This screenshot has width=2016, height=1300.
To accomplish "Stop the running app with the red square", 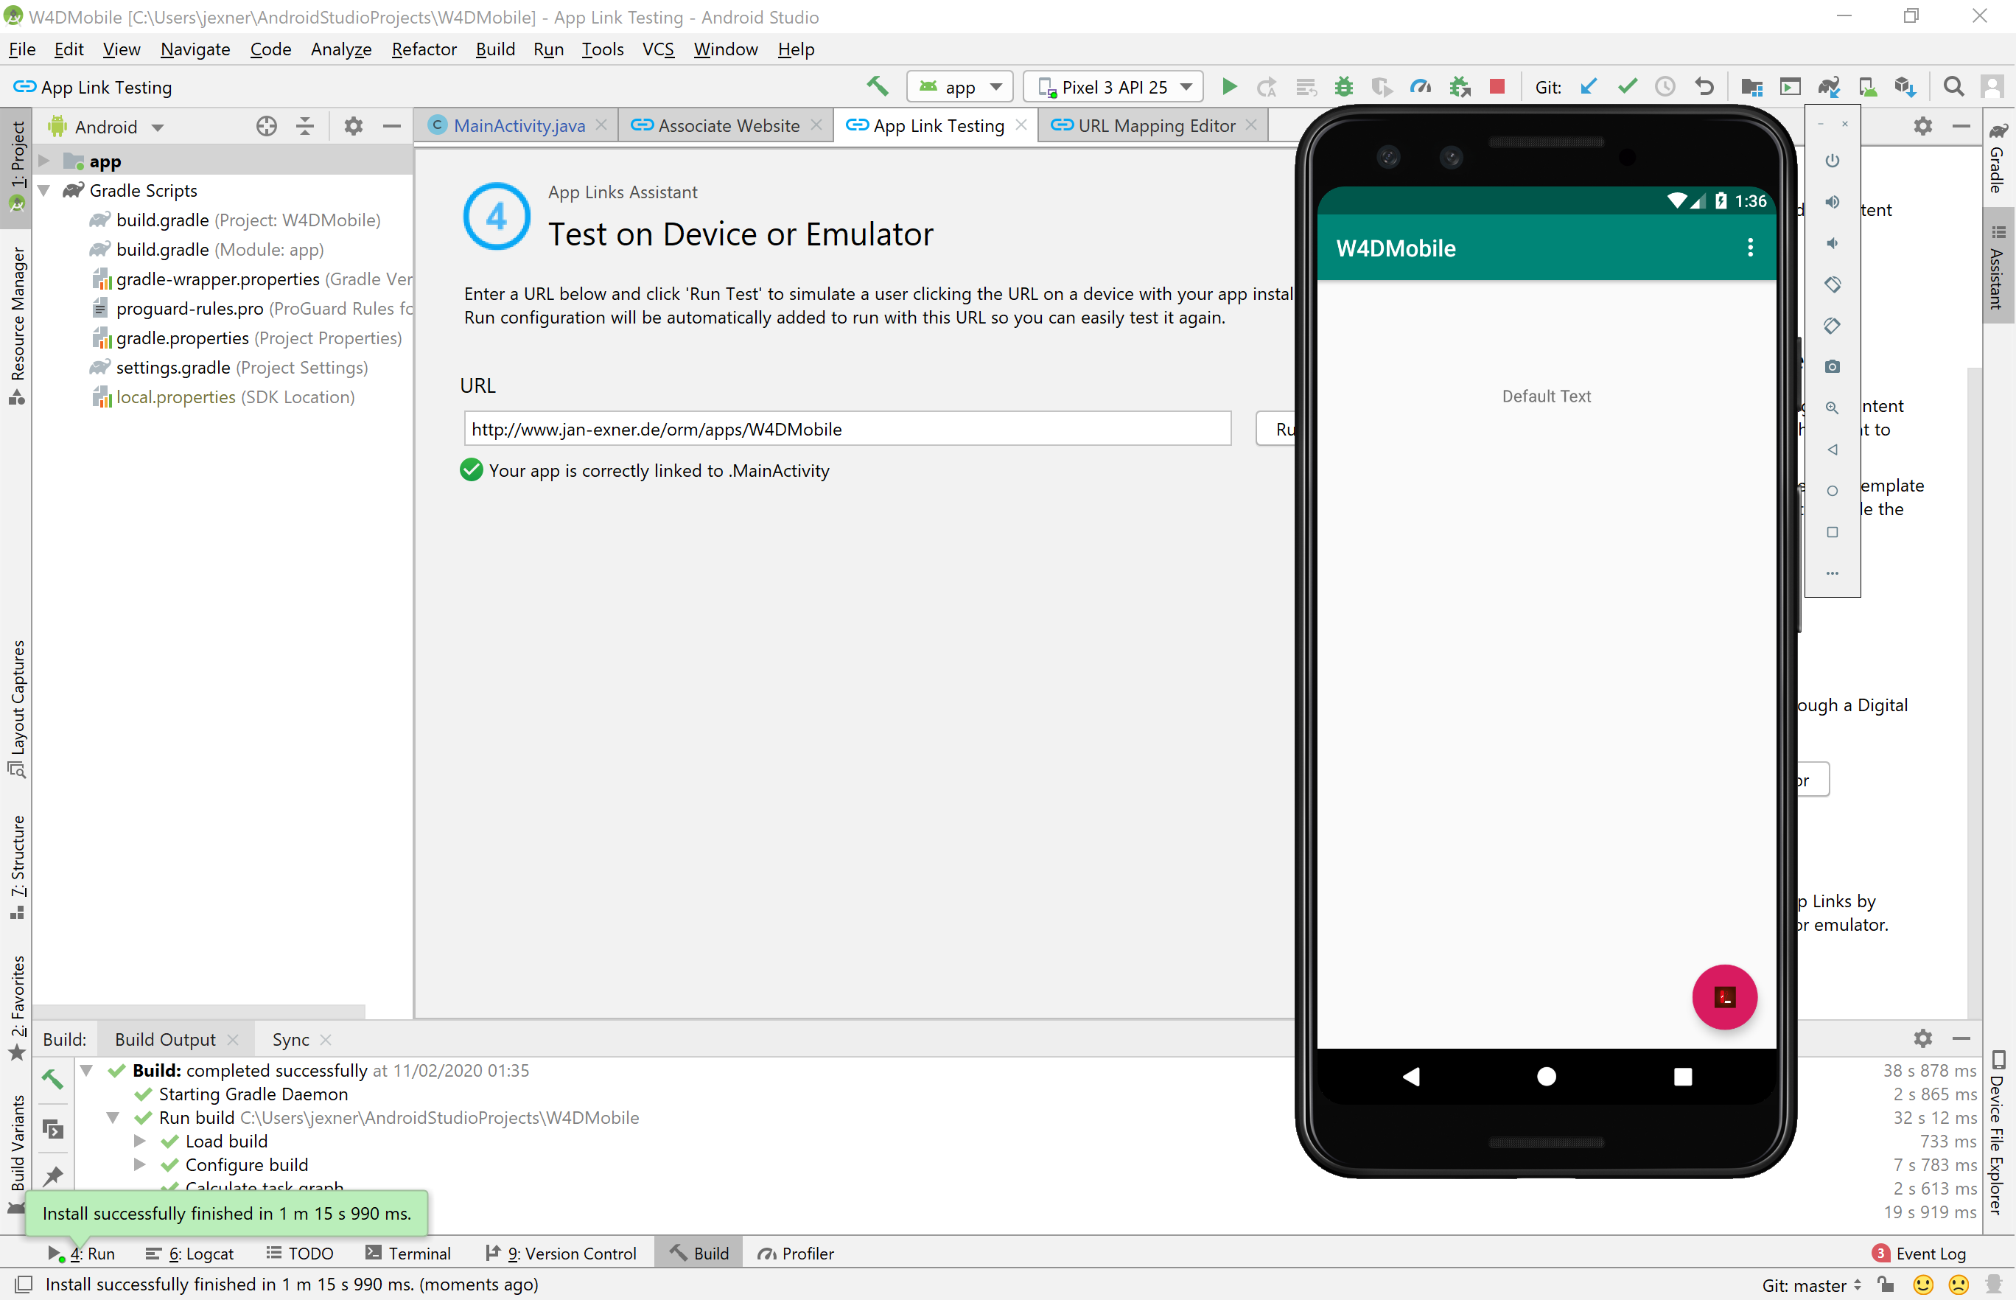I will [1497, 86].
